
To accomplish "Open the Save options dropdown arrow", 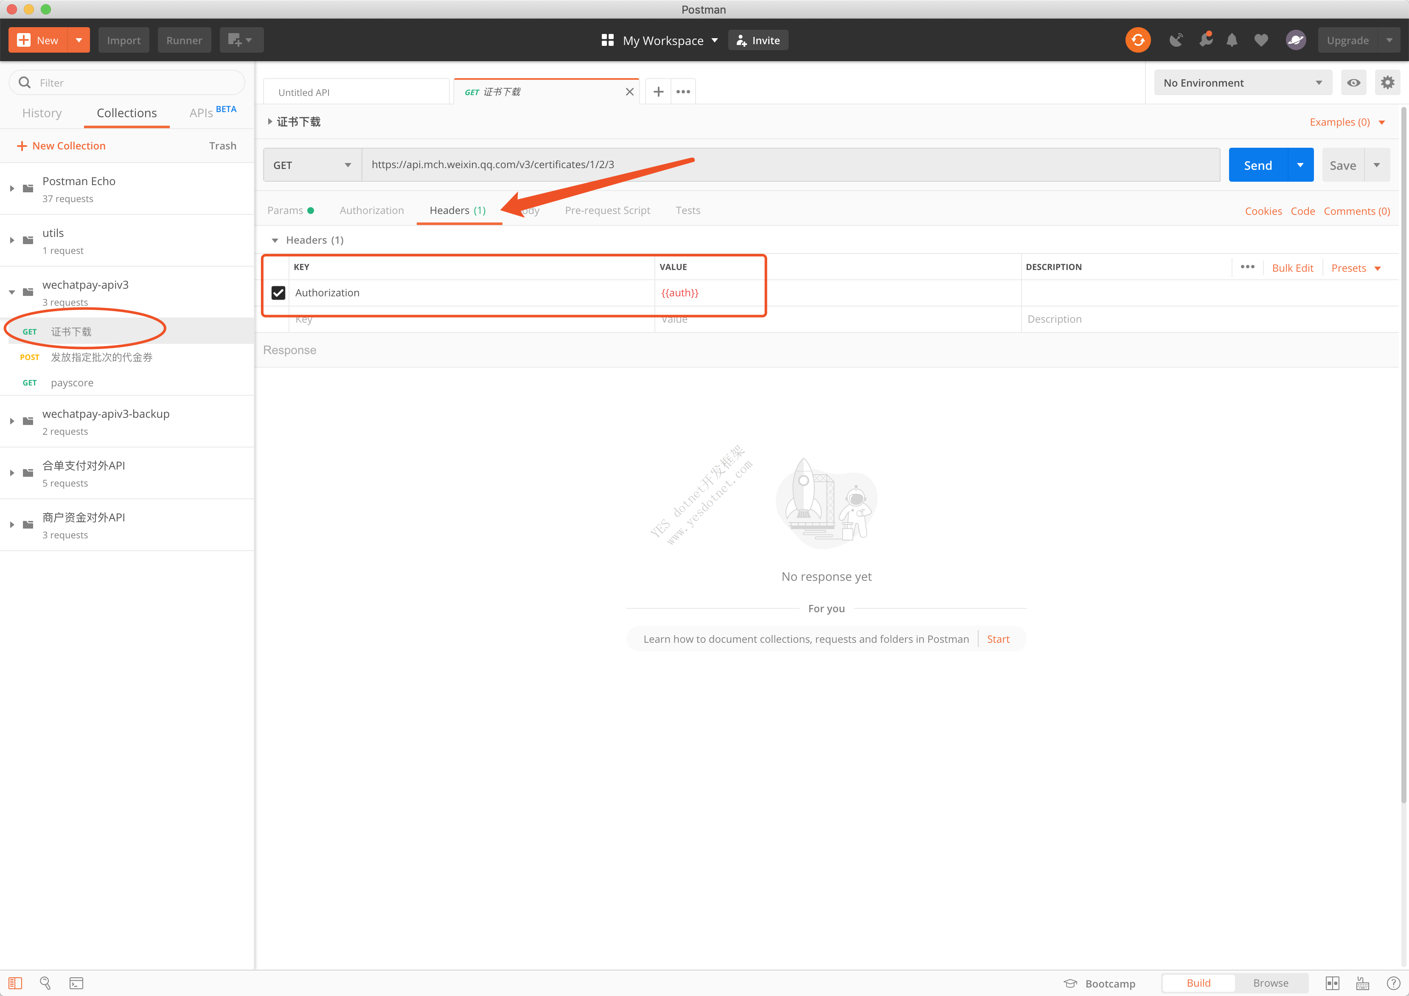I will click(x=1376, y=165).
